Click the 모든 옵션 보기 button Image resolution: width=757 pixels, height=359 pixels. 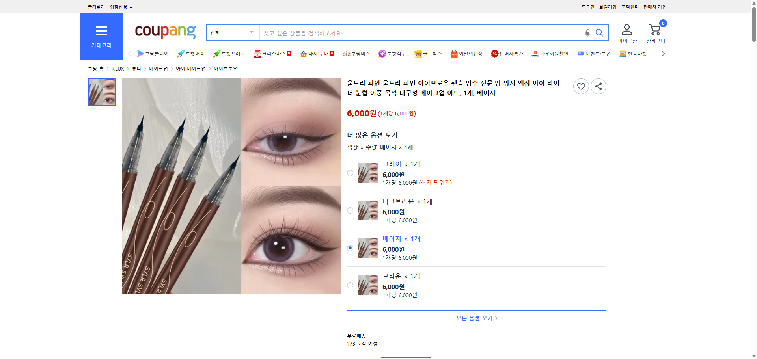(x=476, y=318)
